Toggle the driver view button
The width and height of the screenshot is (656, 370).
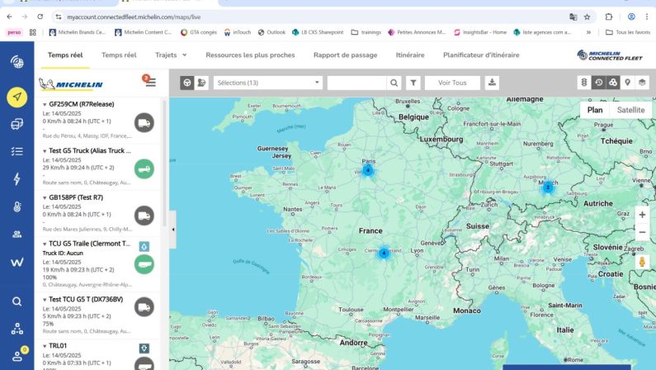click(x=201, y=83)
